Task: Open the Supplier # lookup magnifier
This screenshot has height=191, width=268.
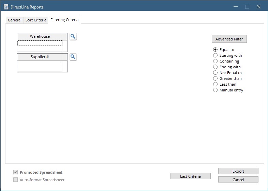Action: [73, 57]
